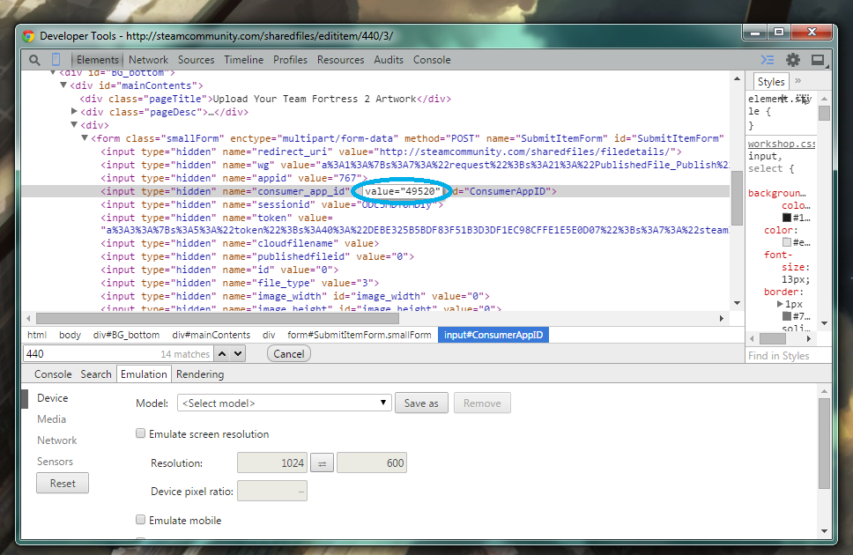Show more Styles sidebar tabs chevron

coord(798,81)
